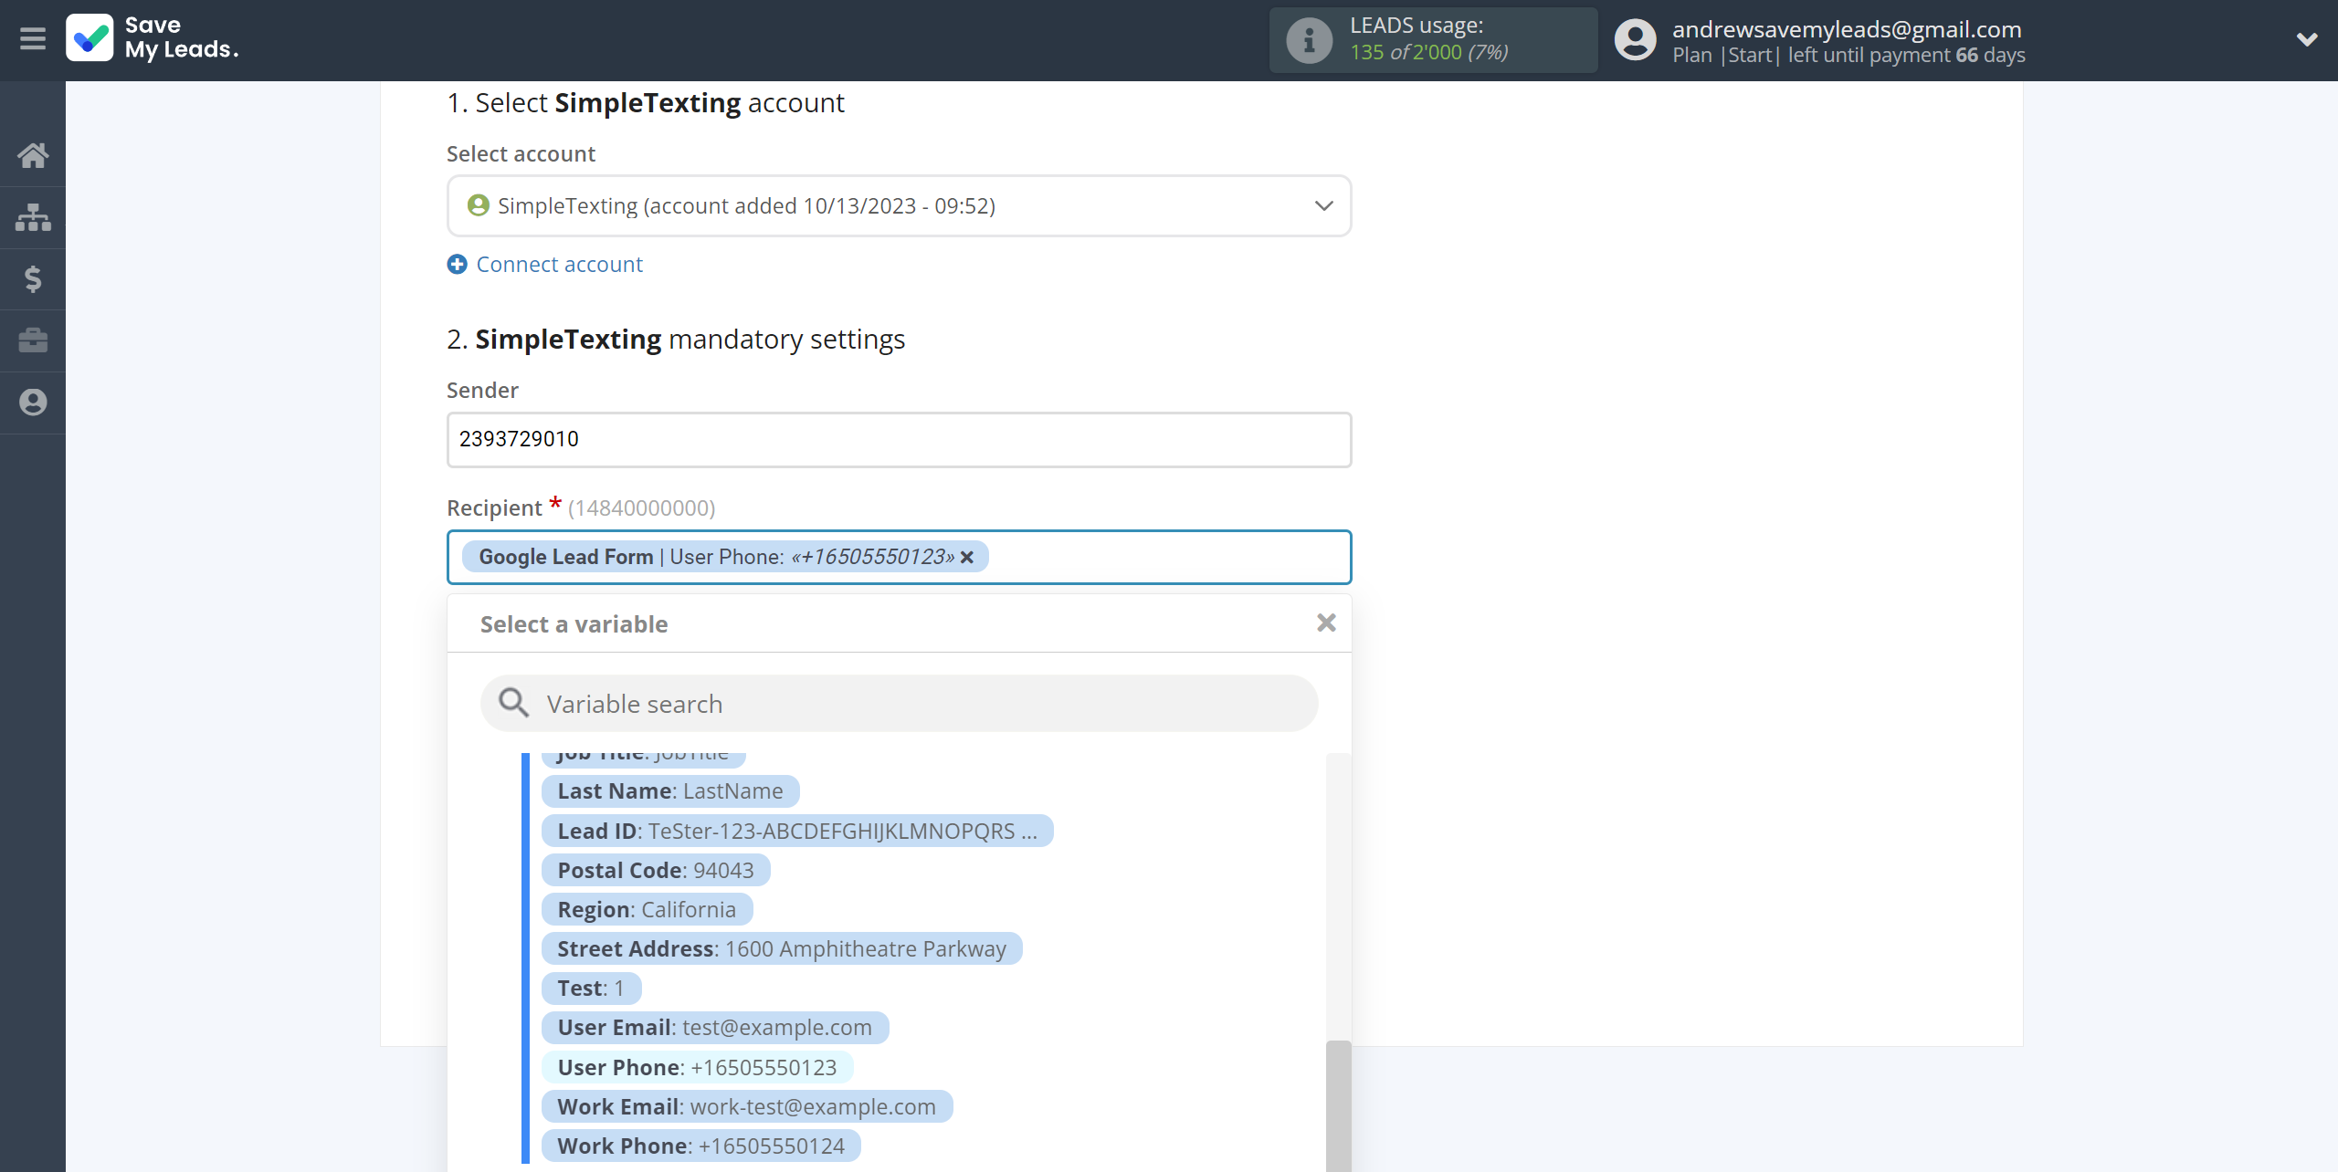
Task: Click the andrewsavemyleads@gmail.com account email
Action: pos(1847,29)
